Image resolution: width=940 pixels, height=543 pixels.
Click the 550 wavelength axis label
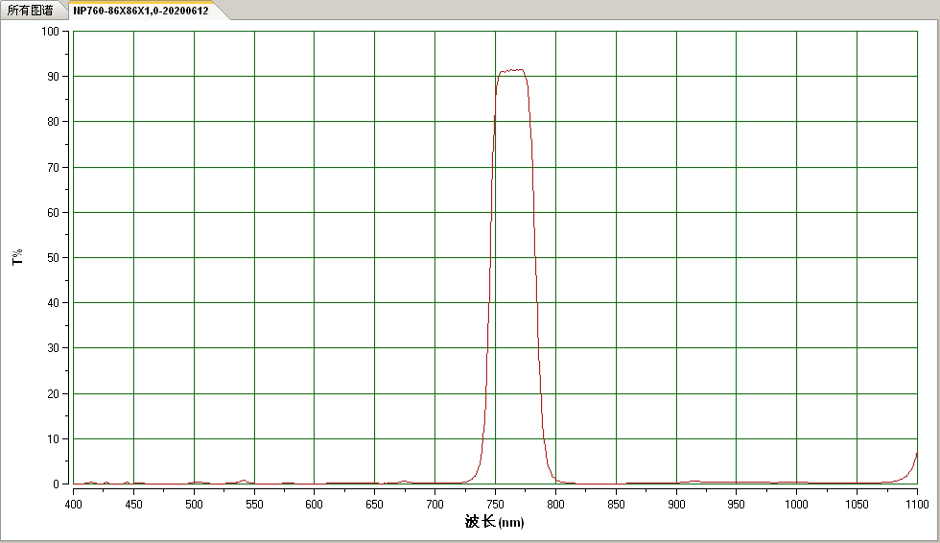point(254,505)
